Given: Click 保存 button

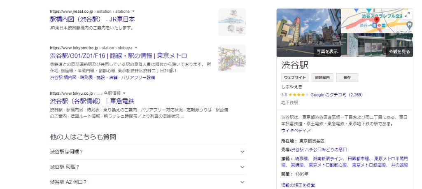Looking at the screenshot, I should pyautogui.click(x=347, y=77).
